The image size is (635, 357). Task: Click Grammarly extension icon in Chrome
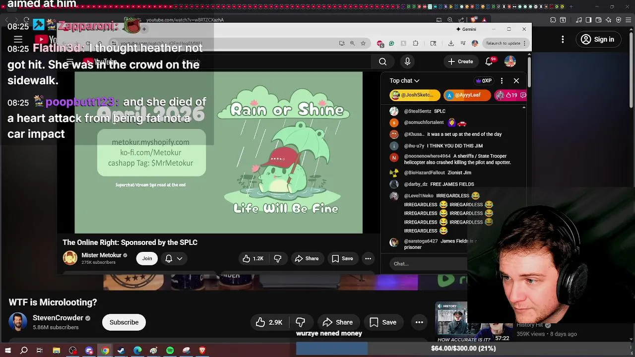click(x=391, y=43)
